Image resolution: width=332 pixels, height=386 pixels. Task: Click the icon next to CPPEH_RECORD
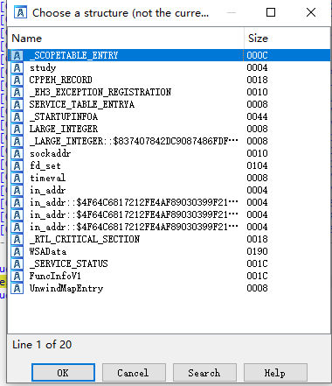(17, 80)
